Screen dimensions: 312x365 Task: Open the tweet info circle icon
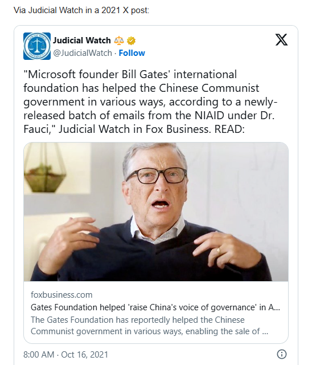282,354
